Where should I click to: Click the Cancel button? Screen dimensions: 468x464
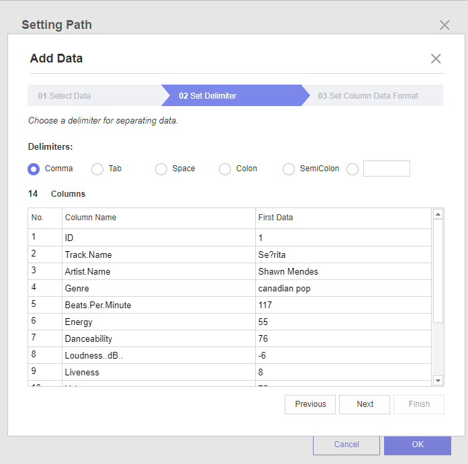click(x=346, y=445)
